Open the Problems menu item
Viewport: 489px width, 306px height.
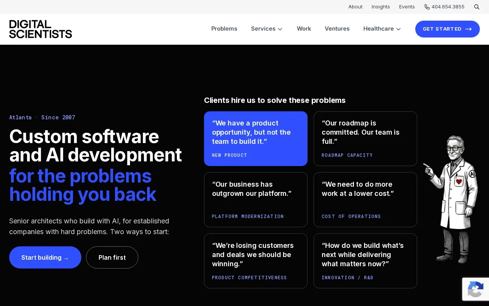(x=224, y=29)
